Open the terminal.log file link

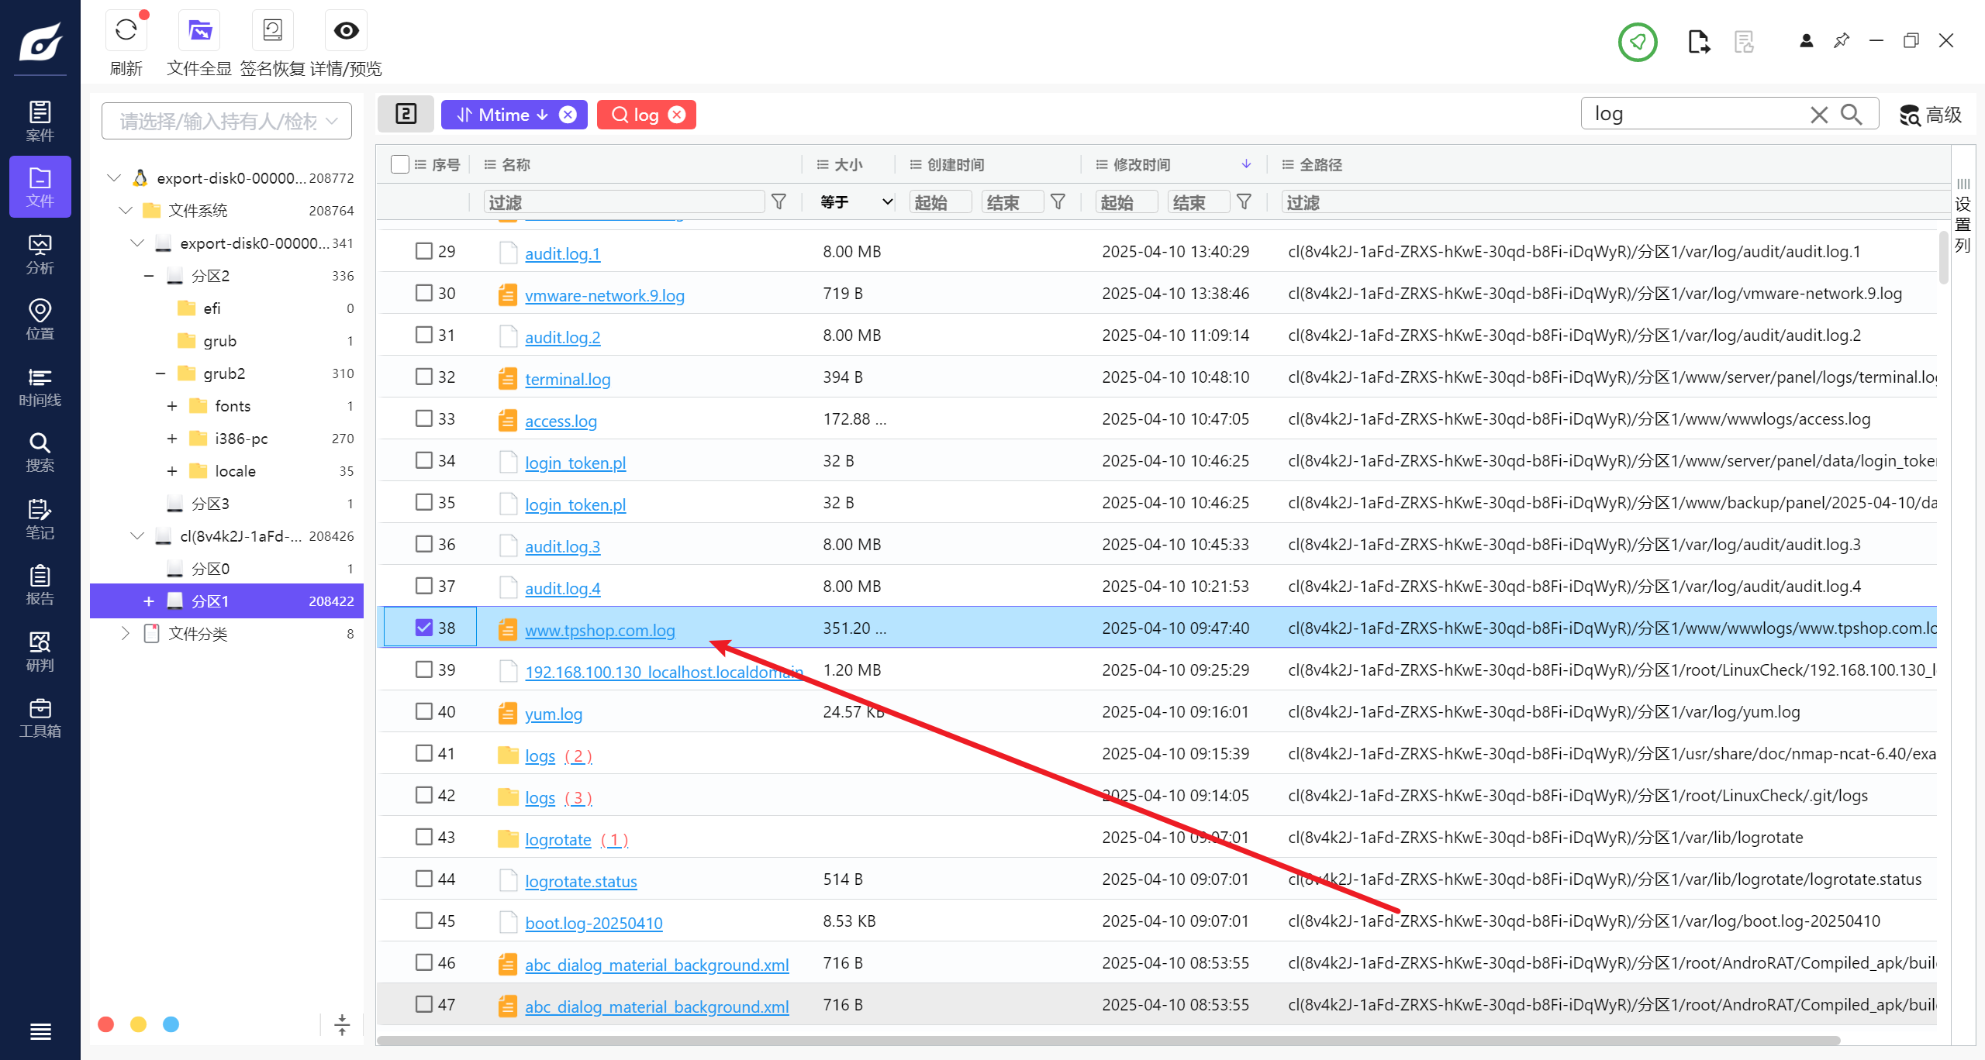(567, 379)
